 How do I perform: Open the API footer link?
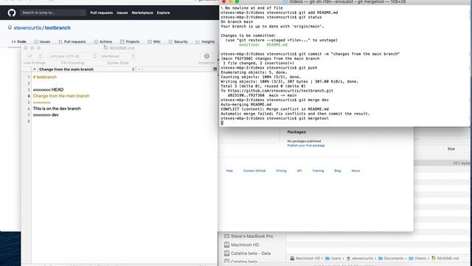(299, 171)
